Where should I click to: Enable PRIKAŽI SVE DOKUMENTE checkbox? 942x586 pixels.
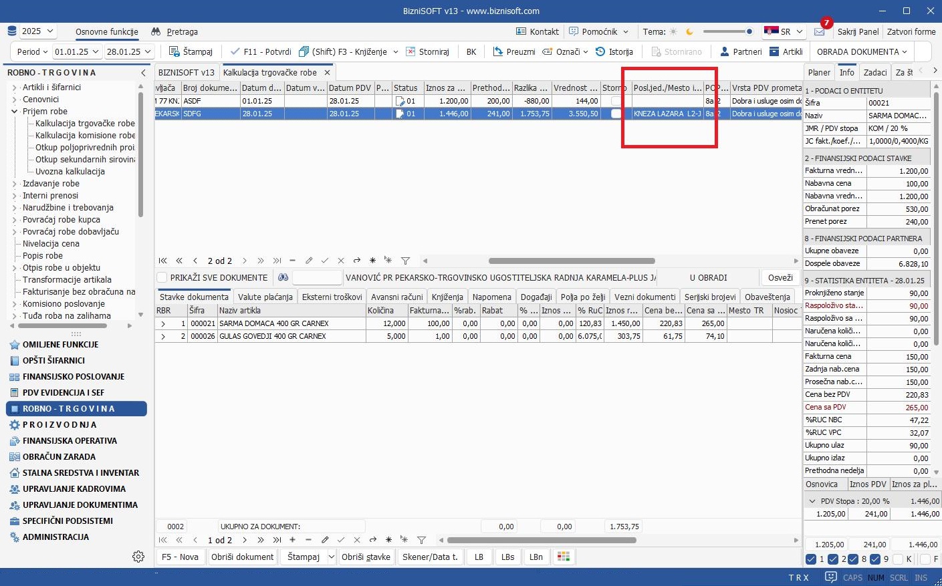[162, 277]
